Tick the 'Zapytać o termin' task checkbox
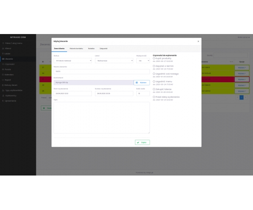Screen dimensions: 253x210 (x=154, y=66)
